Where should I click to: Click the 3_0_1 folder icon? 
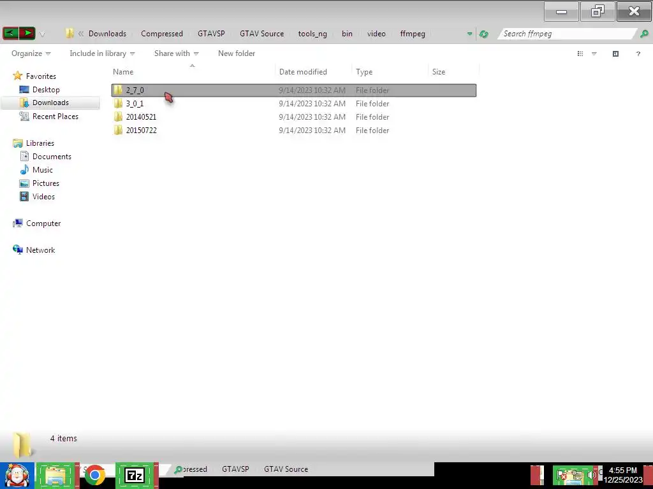(118, 104)
